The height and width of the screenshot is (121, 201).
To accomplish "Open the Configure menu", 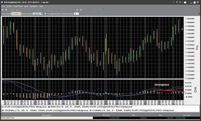I will (x=33, y=6).
